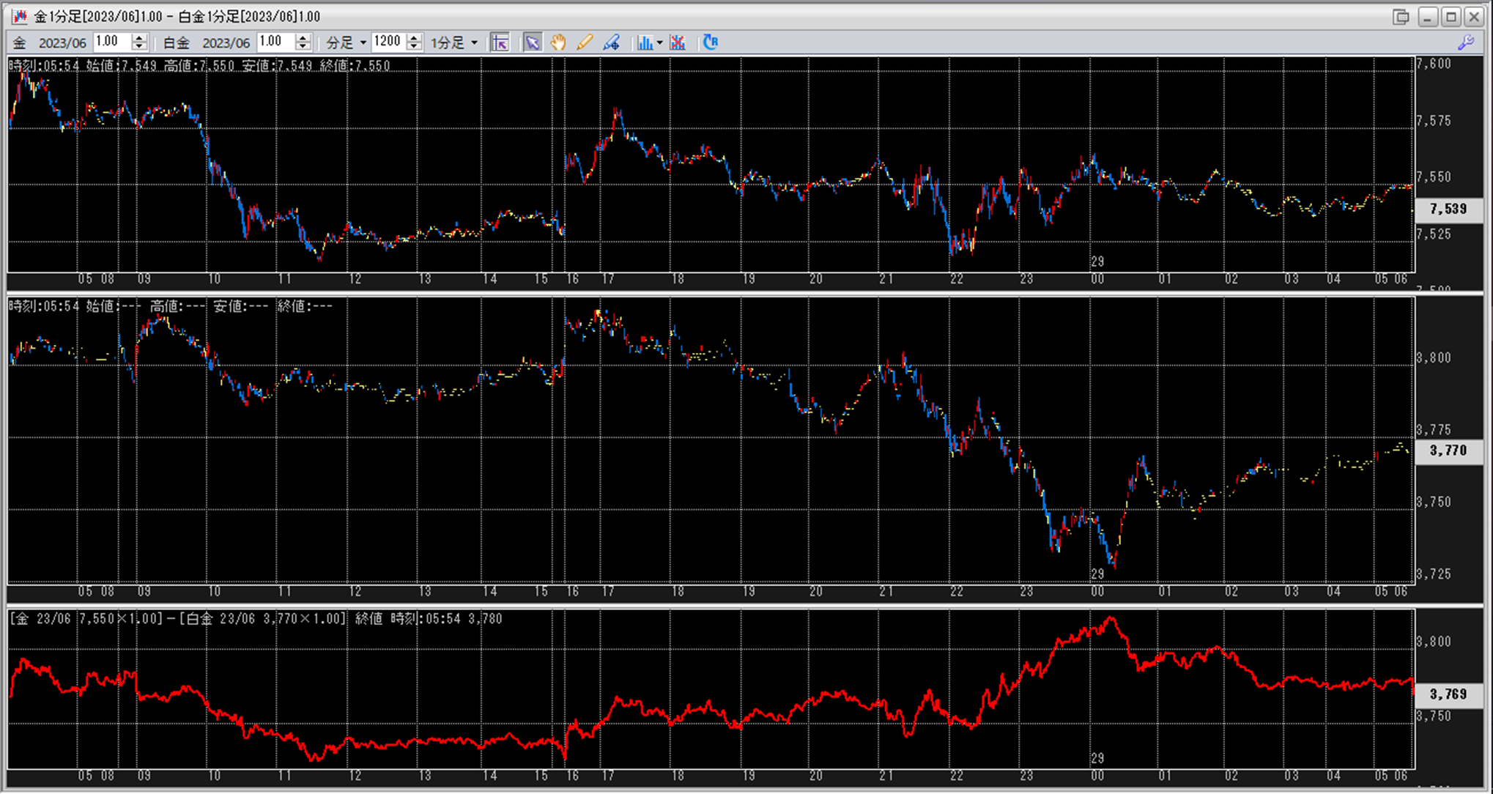1493x794 pixels.
Task: Expand the bar chart indicator dropdown arrow
Action: click(659, 42)
